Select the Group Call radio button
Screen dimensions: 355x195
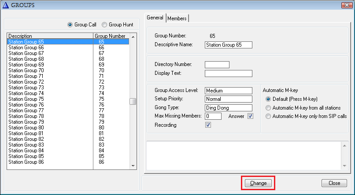[x=70, y=25]
